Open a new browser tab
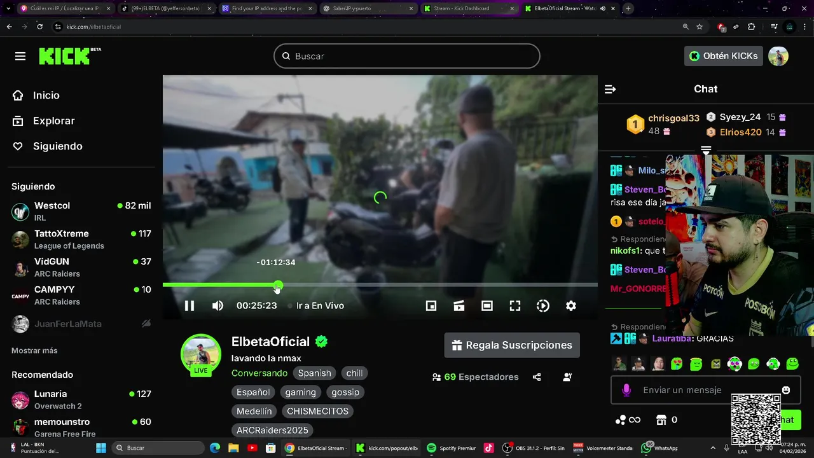This screenshot has height=458, width=814. 628,8
